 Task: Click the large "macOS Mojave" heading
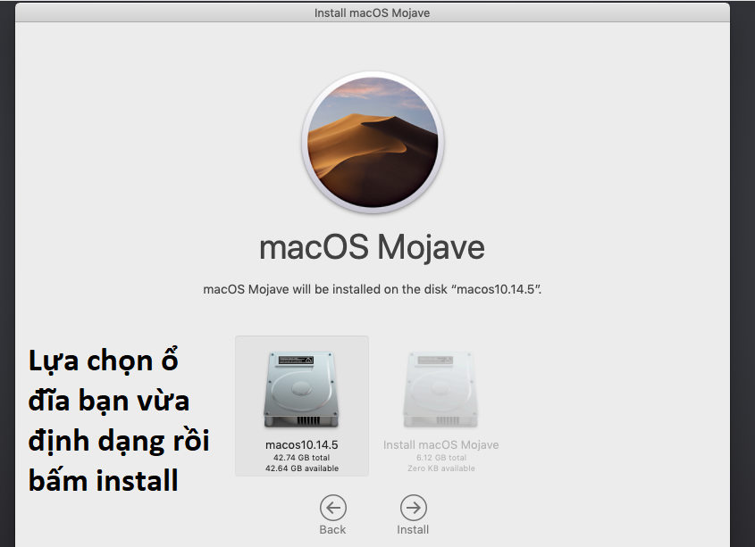click(373, 248)
